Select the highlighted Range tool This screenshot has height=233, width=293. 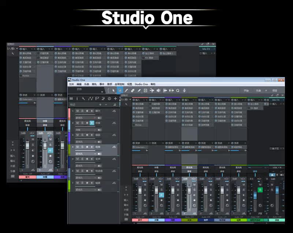[120, 90]
